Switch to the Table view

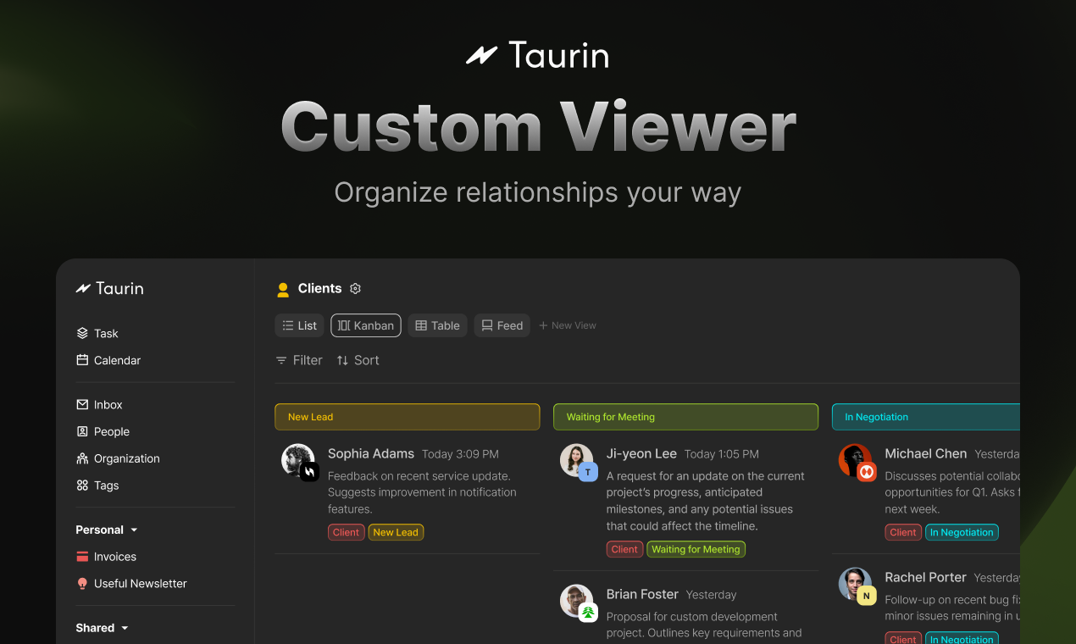(x=437, y=325)
